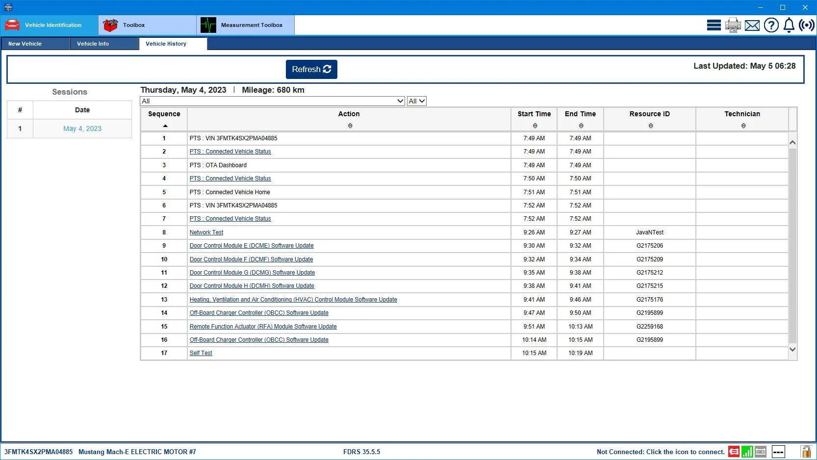Click the wireless broadcast signal icon
Screen dimensions: 817x460
[807, 25]
